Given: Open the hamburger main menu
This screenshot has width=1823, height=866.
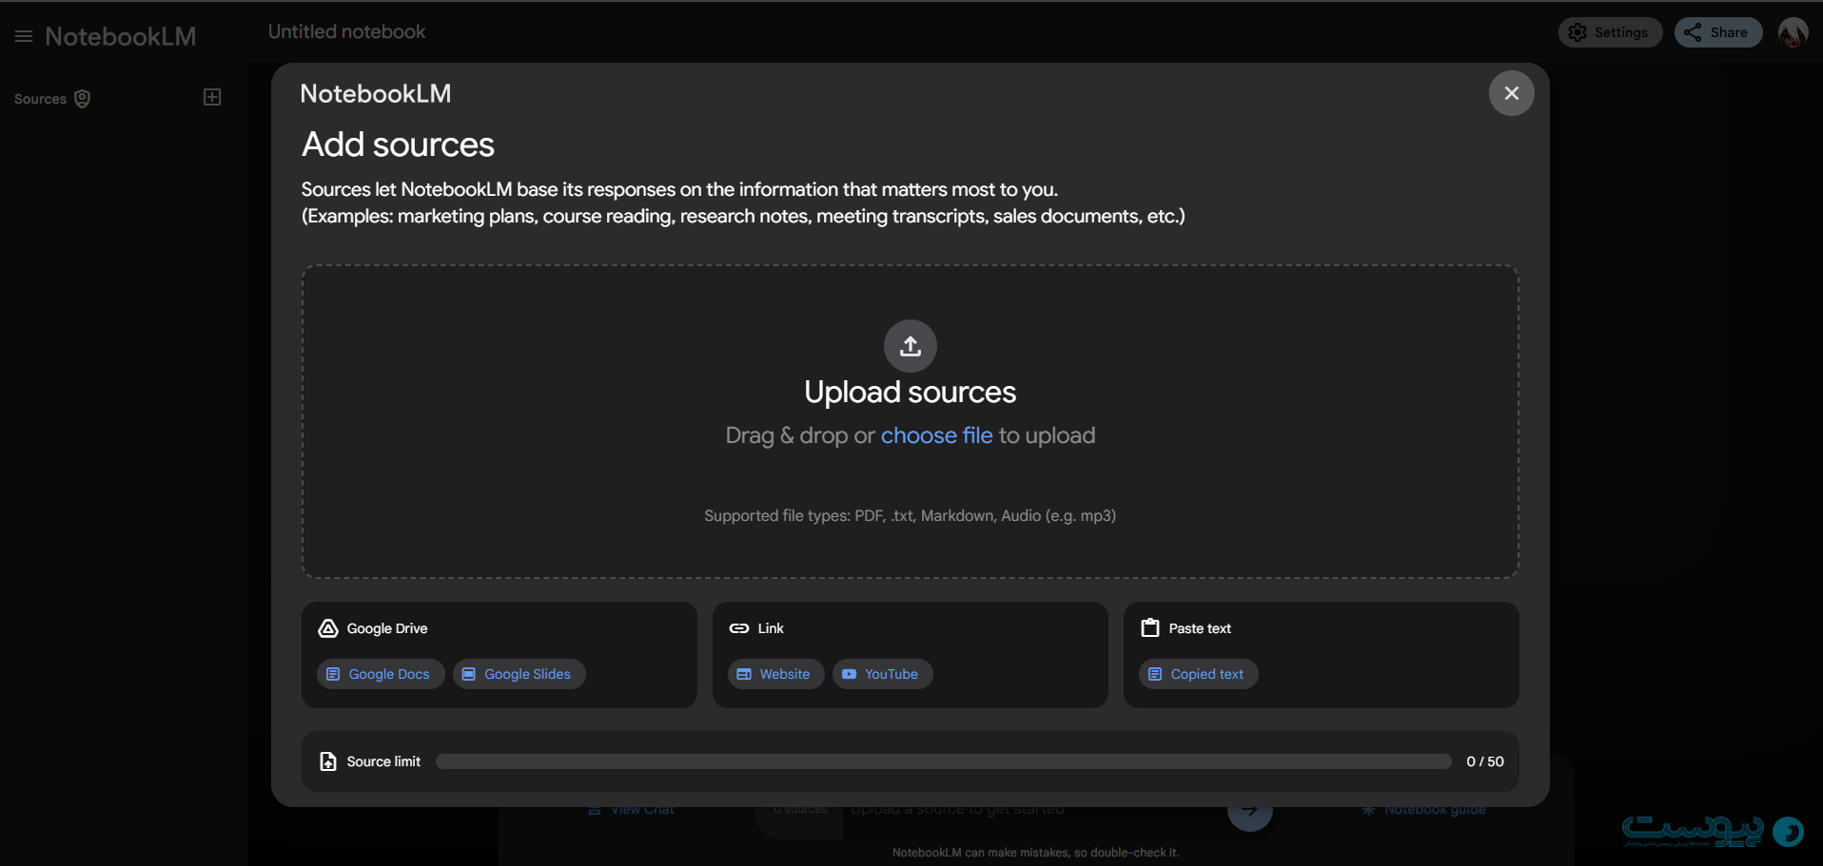Looking at the screenshot, I should (x=24, y=36).
